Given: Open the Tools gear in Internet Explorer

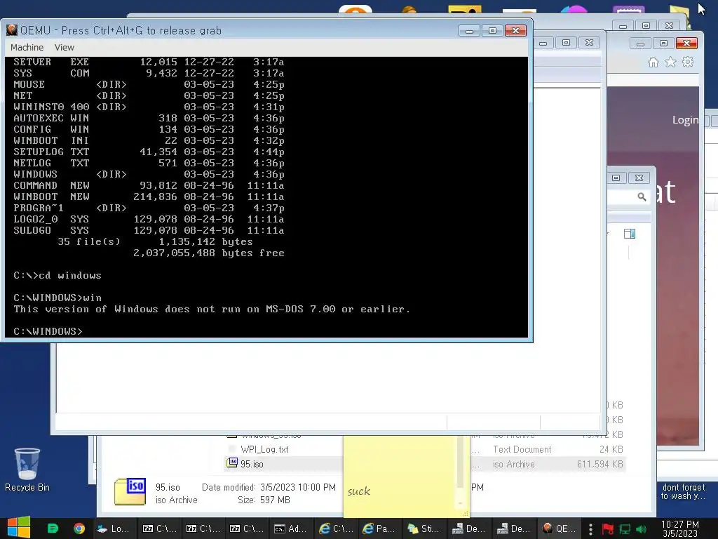Looking at the screenshot, I should [x=688, y=62].
